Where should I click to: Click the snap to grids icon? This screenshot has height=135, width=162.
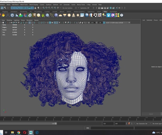point(44,8)
